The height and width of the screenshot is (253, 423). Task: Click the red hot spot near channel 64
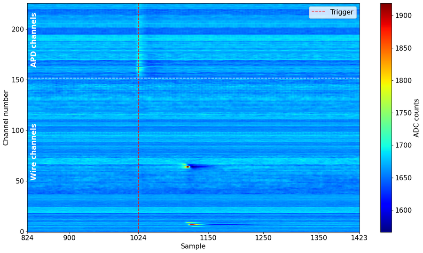187,167
